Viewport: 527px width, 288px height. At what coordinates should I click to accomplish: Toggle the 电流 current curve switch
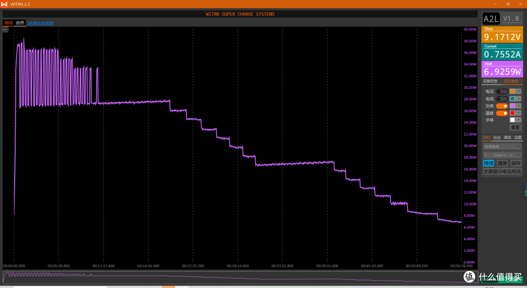coord(502,99)
